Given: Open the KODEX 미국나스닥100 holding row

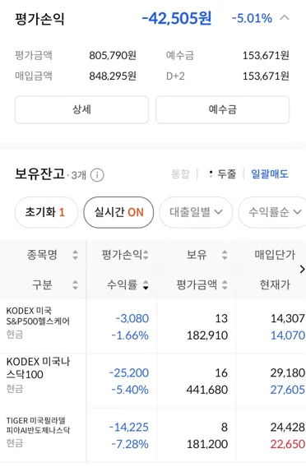Looking at the screenshot, I should tap(153, 381).
